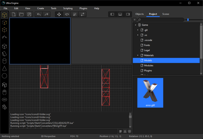Choose the cylinder primitive in left sidebar
Image resolution: width=203 pixels, height=139 pixels.
pos(4,61)
